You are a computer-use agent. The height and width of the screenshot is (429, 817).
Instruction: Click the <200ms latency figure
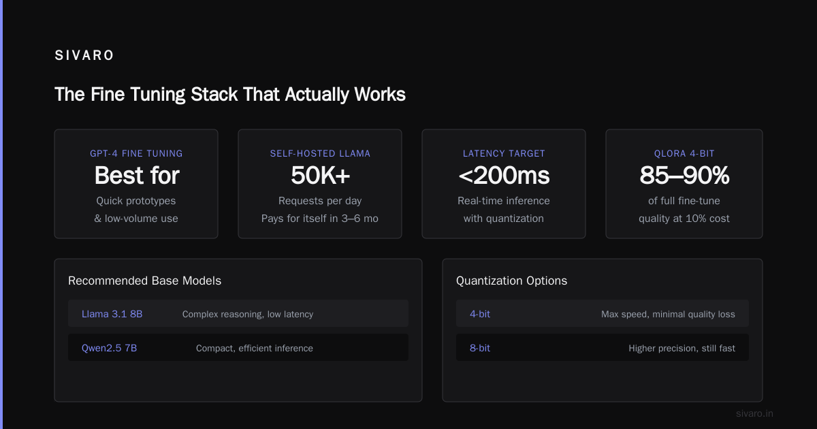point(504,176)
